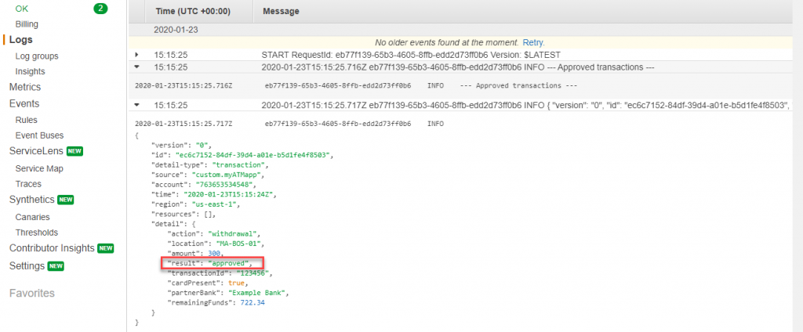Collapse the Approved transactions log row
The width and height of the screenshot is (803, 332).
(136, 67)
